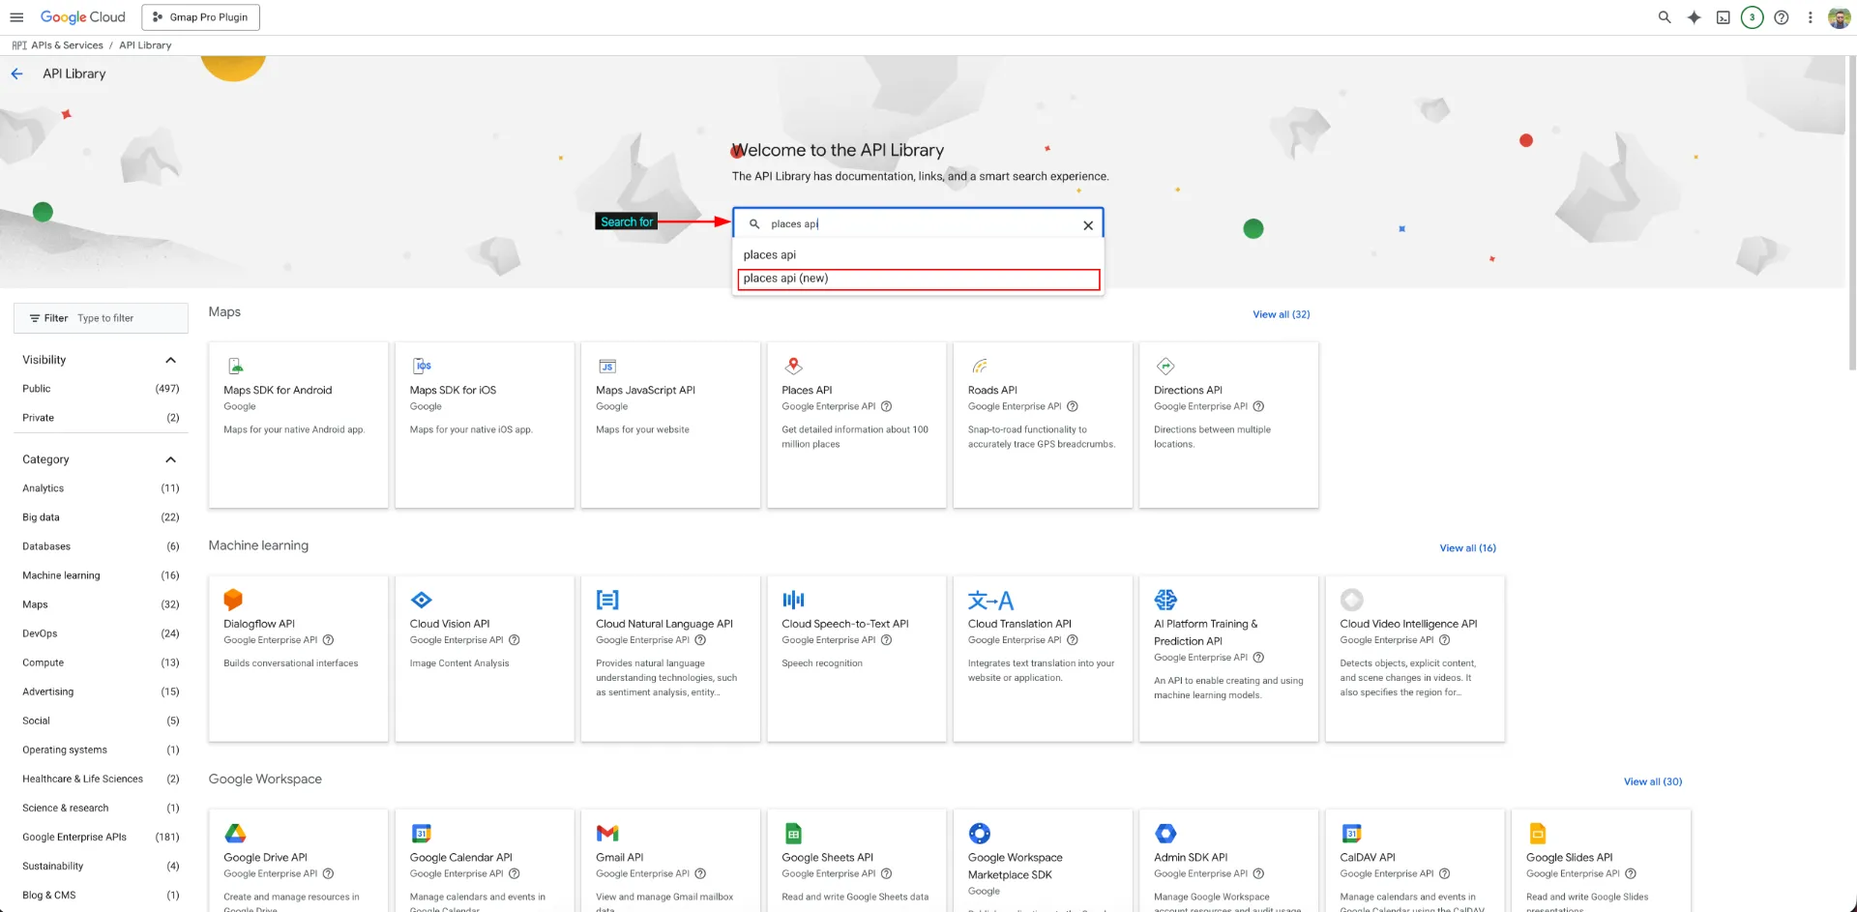Open the Gmap Pro Plugin project selector
This screenshot has width=1857, height=912.
[x=200, y=17]
